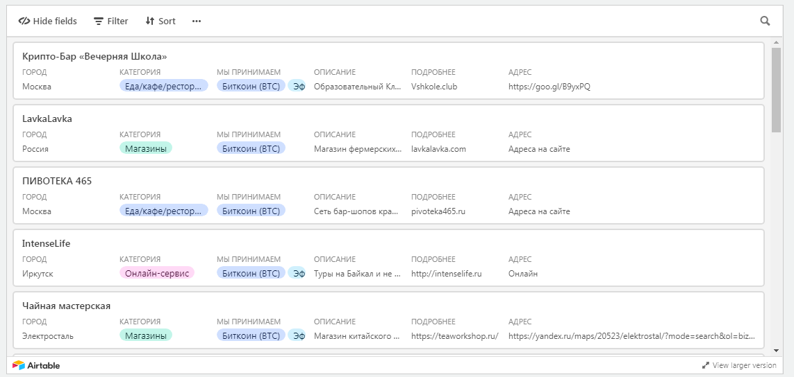Open the Filter options
The width and height of the screenshot is (794, 377).
click(x=111, y=21)
